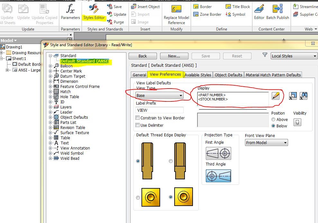Click the New... button

click(174, 56)
